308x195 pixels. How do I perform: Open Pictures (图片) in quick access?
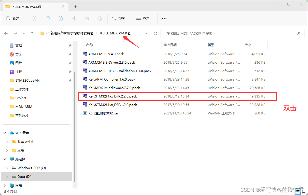[19, 63]
